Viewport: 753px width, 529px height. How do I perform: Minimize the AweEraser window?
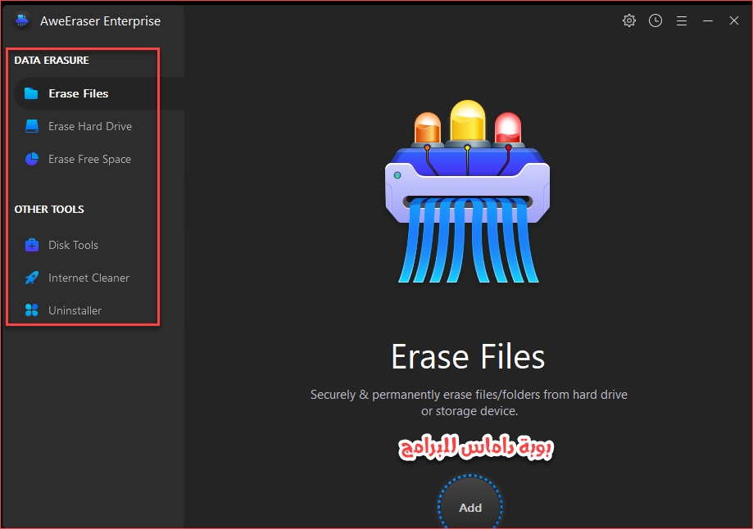707,20
